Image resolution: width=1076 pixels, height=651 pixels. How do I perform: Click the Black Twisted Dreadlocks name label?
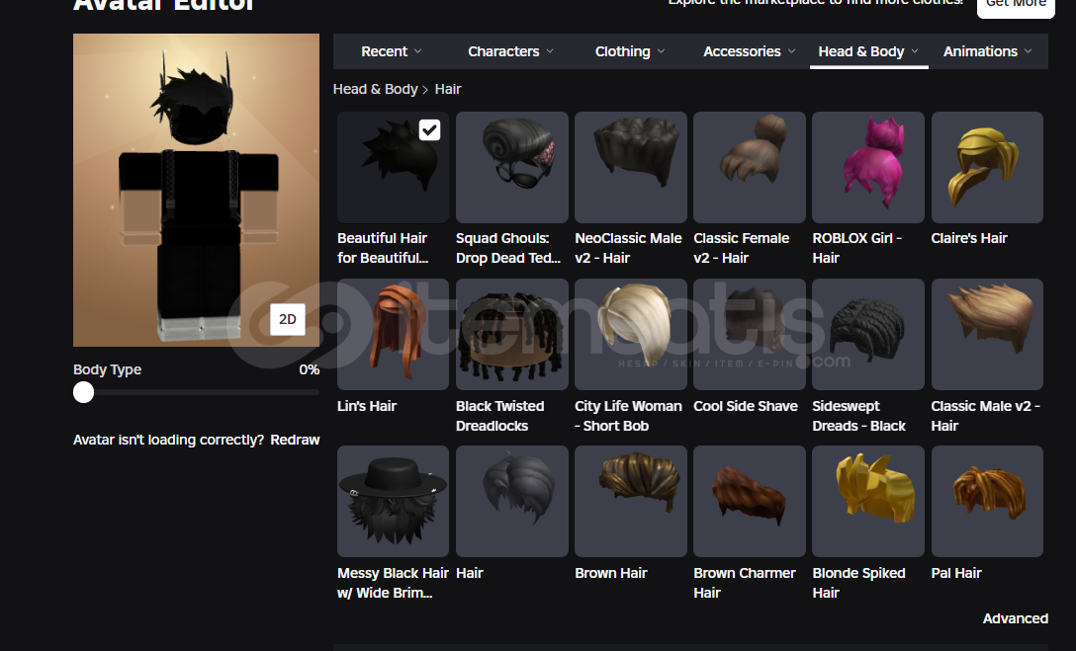499,416
